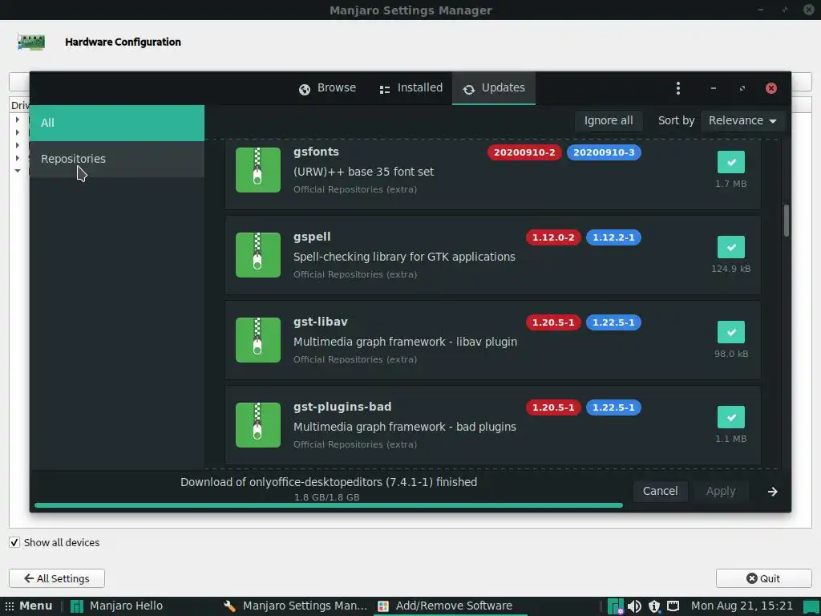The image size is (821, 616).
Task: Uncheck the gst-plugins-bad update checkbox
Action: pos(731,417)
